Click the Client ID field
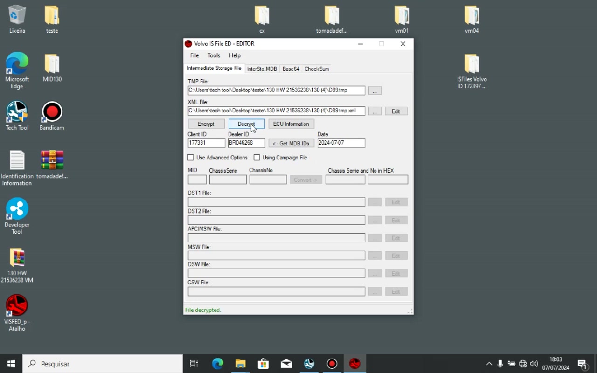Viewport: 597px width, 373px height. 207,143
